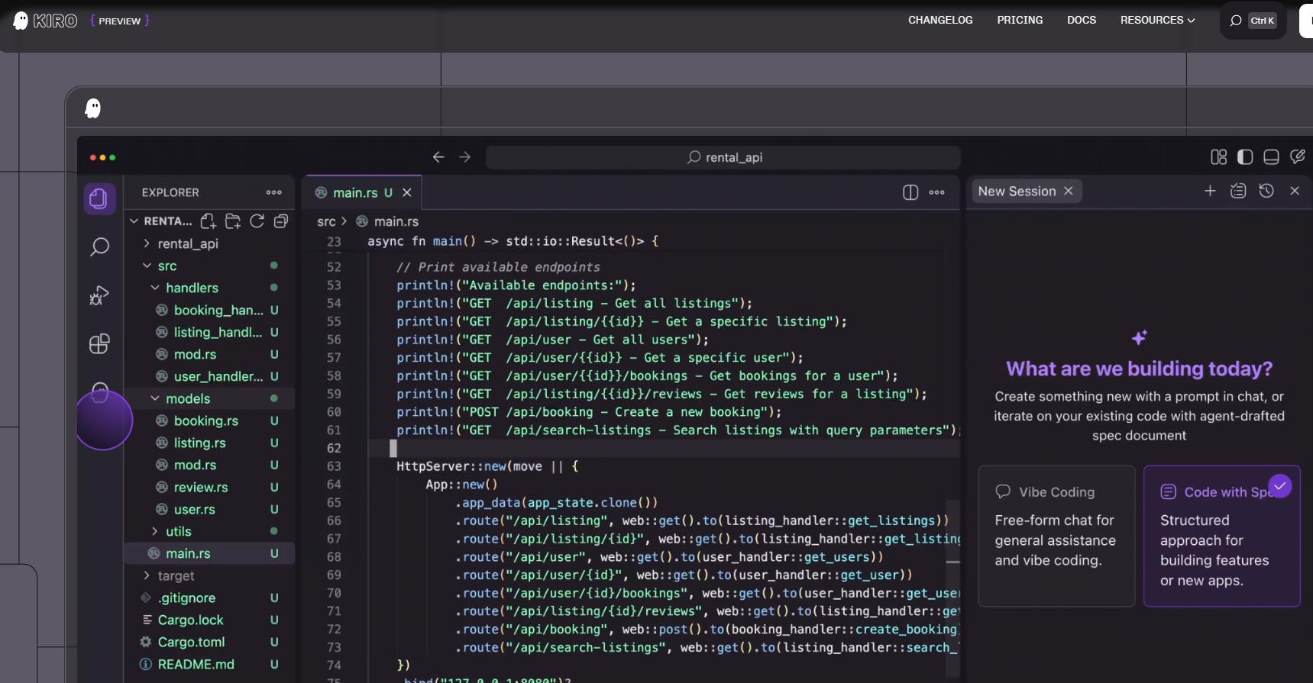
Task: Toggle the primary sidebar layout icon
Action: 1245,157
